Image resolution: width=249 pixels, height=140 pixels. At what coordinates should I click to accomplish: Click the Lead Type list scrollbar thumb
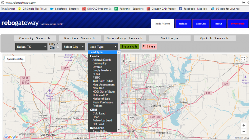[119, 84]
